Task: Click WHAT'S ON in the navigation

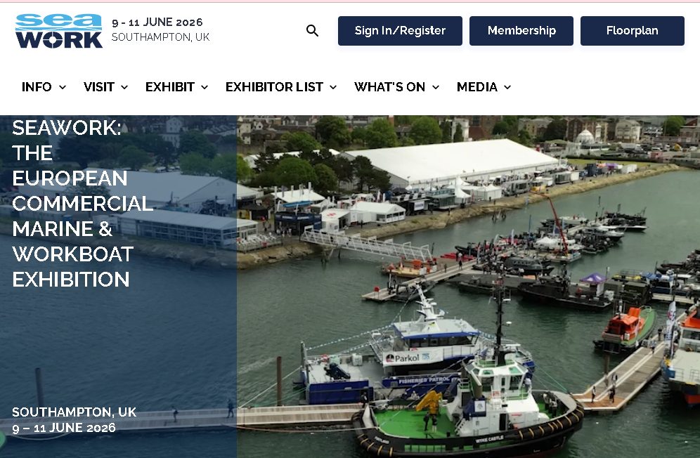Action: pos(389,87)
